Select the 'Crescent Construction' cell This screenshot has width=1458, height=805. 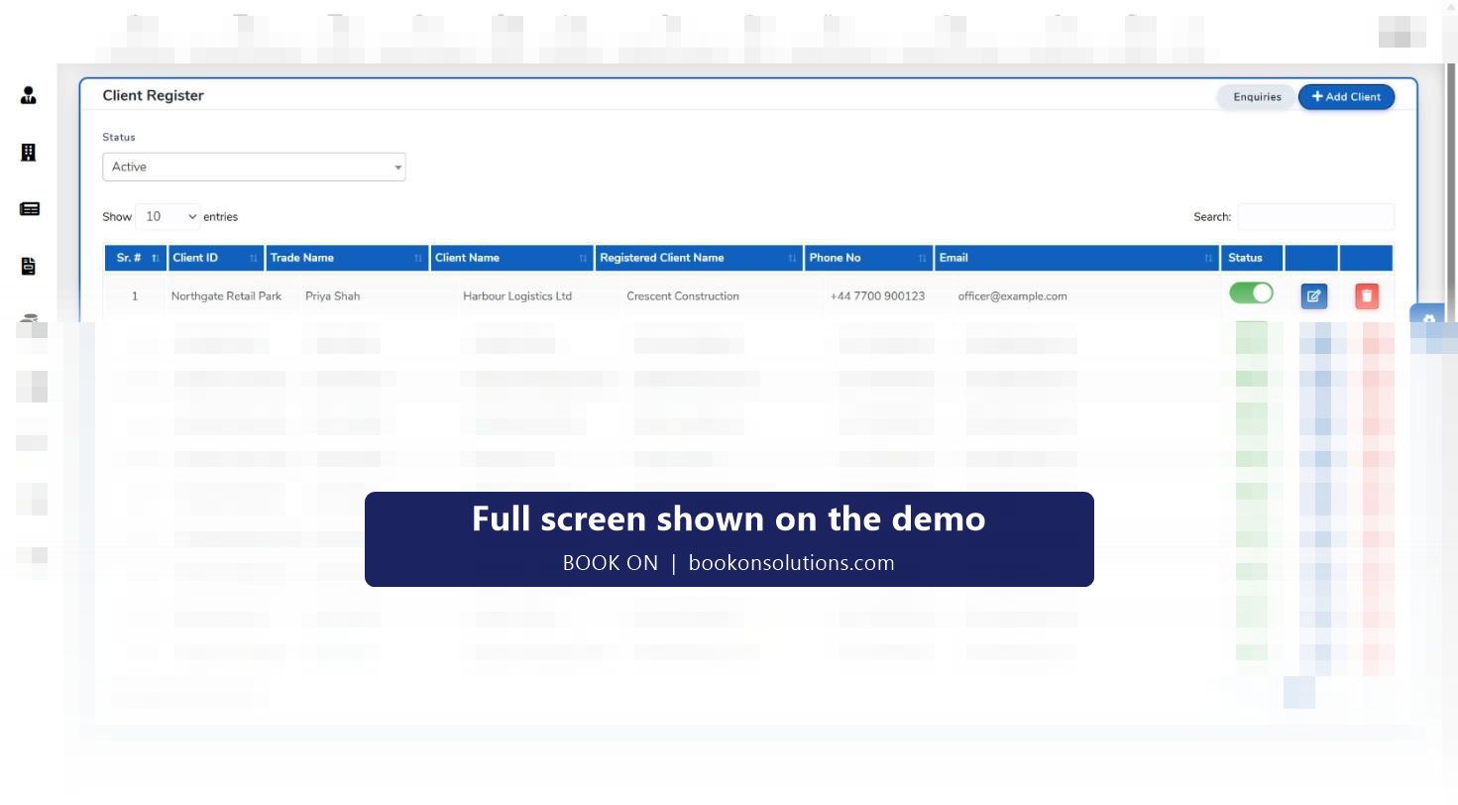[683, 296]
